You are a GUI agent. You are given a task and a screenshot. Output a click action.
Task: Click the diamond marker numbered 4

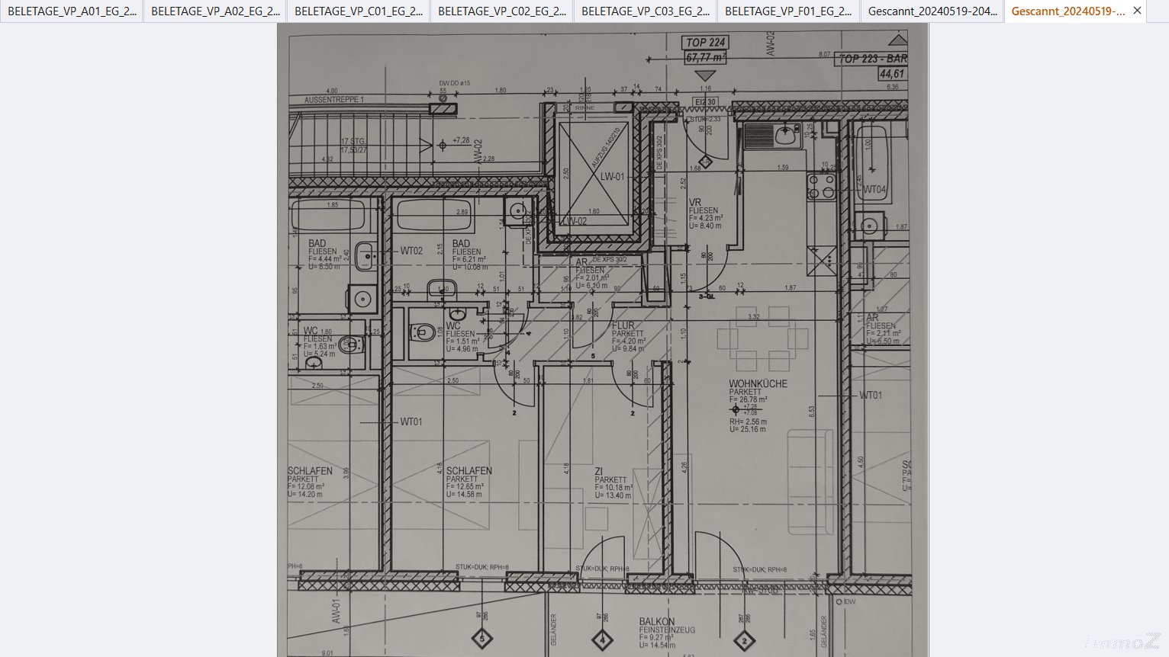(602, 640)
